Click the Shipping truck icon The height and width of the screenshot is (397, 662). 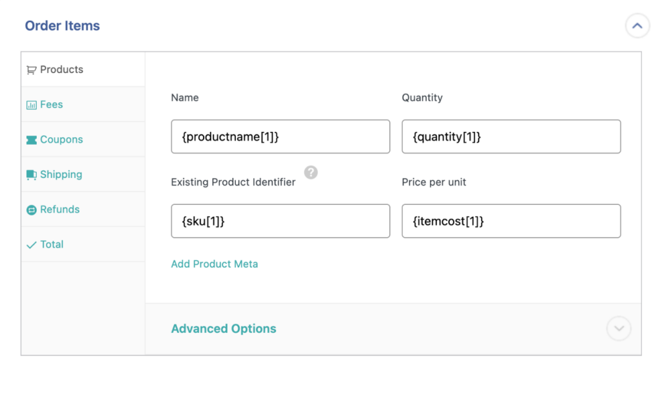point(31,175)
